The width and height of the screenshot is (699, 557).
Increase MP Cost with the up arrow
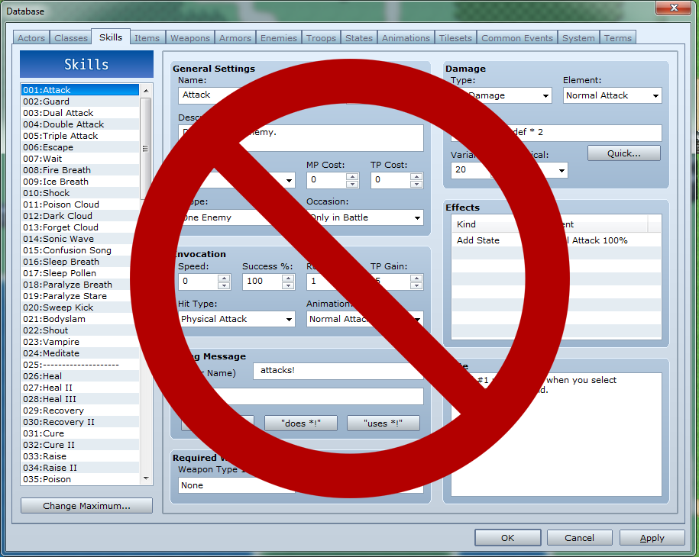point(351,177)
